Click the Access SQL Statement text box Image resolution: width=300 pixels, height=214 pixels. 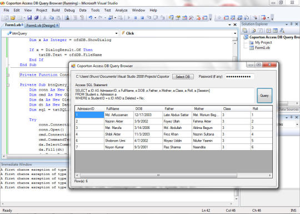[x=165, y=95]
